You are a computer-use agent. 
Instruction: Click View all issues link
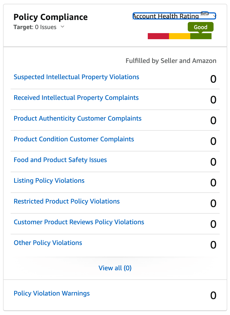[x=115, y=268]
